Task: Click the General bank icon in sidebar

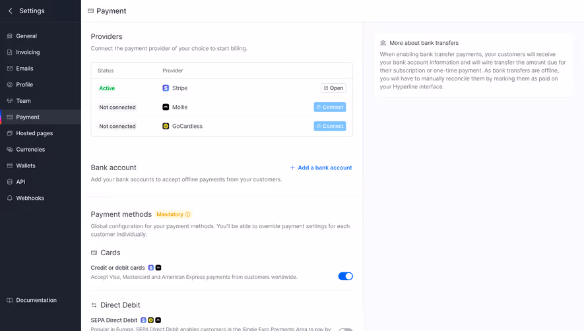Action: [10, 36]
